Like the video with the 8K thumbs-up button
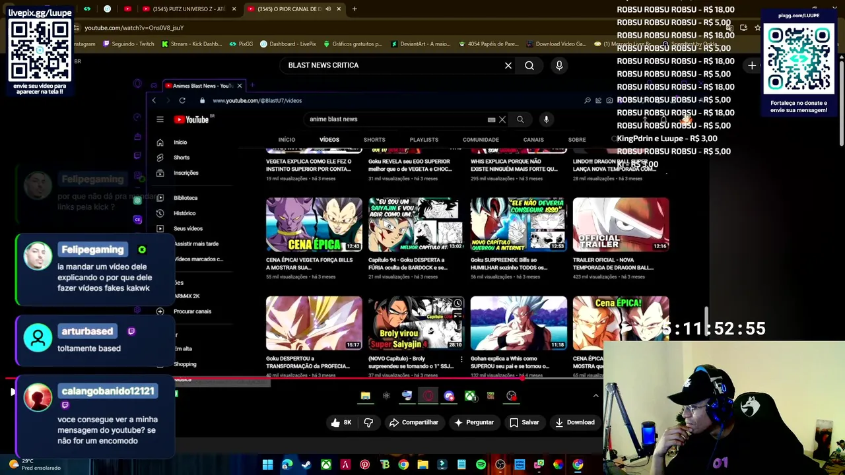The height and width of the screenshot is (475, 845). tap(341, 422)
